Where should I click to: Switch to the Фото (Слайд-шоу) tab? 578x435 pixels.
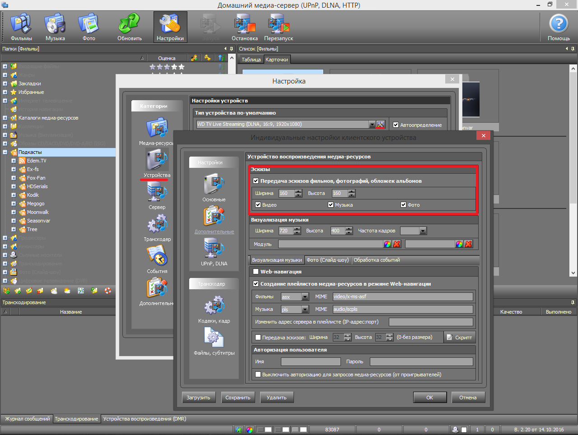coord(327,260)
